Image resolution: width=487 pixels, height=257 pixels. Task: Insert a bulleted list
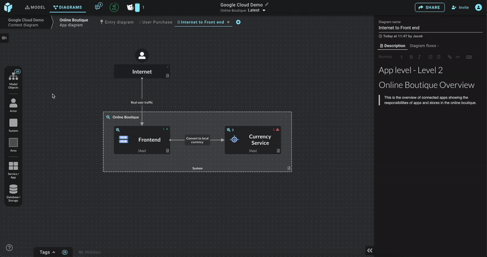pos(438,57)
